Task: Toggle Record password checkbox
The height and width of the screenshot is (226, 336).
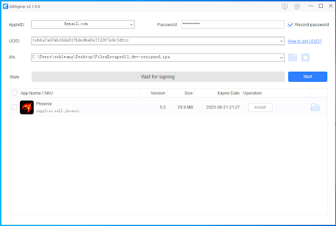Action: point(290,25)
